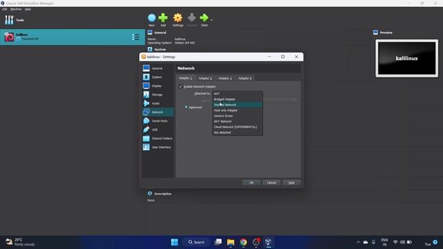This screenshot has height=249, width=443.
Task: Click the volume icon in system tray
Action: click(x=402, y=242)
